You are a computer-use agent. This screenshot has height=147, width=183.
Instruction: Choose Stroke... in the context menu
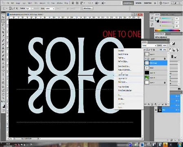click(x=121, y=99)
